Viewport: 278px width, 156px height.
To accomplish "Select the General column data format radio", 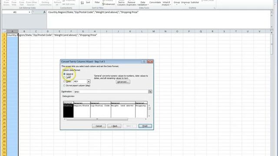I will point(64,74).
